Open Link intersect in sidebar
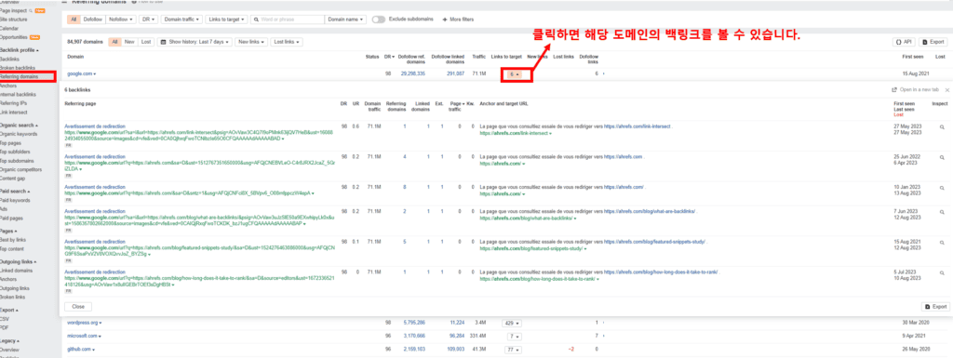The width and height of the screenshot is (953, 358). point(14,113)
